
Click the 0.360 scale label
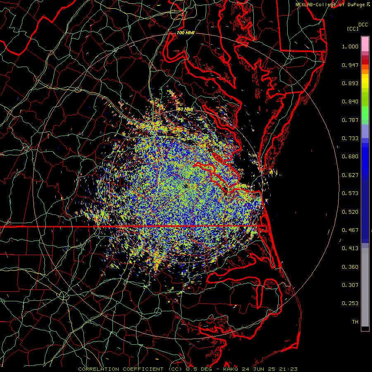(x=350, y=267)
